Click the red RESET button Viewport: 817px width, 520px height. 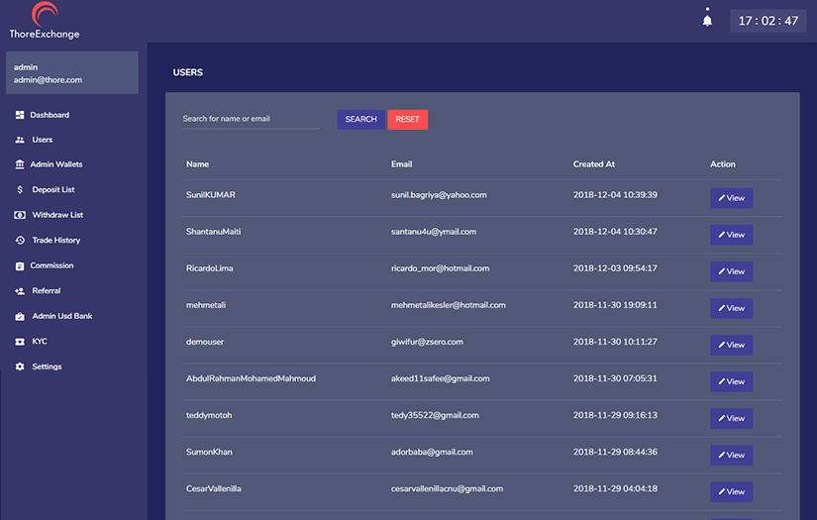coord(407,119)
